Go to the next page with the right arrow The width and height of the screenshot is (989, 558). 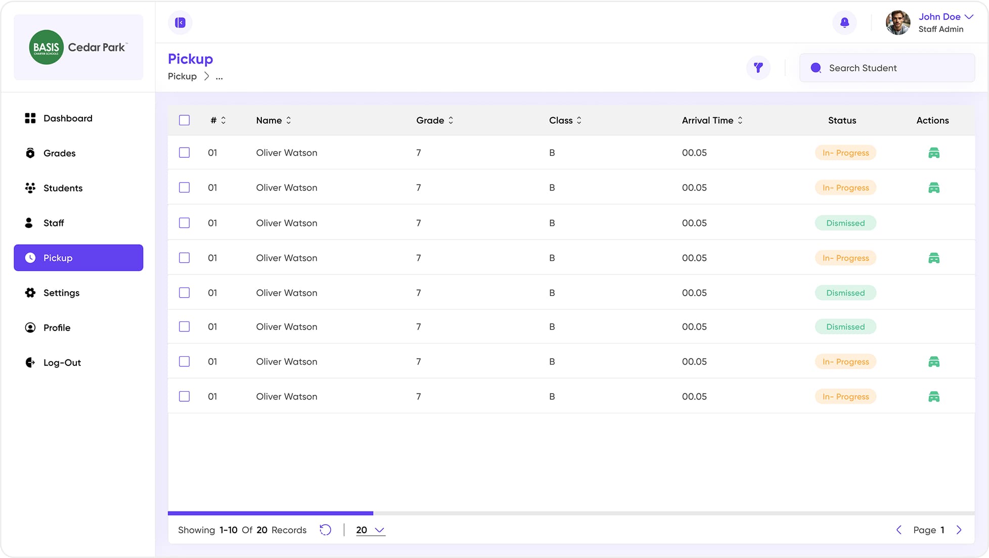point(959,530)
